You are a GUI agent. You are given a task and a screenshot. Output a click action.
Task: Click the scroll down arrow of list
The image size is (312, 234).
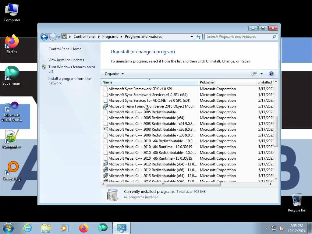[276, 179]
